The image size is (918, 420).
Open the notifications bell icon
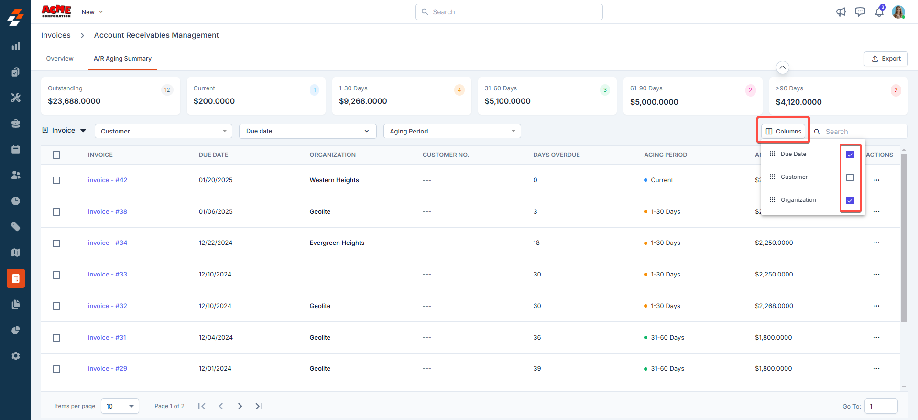point(879,12)
